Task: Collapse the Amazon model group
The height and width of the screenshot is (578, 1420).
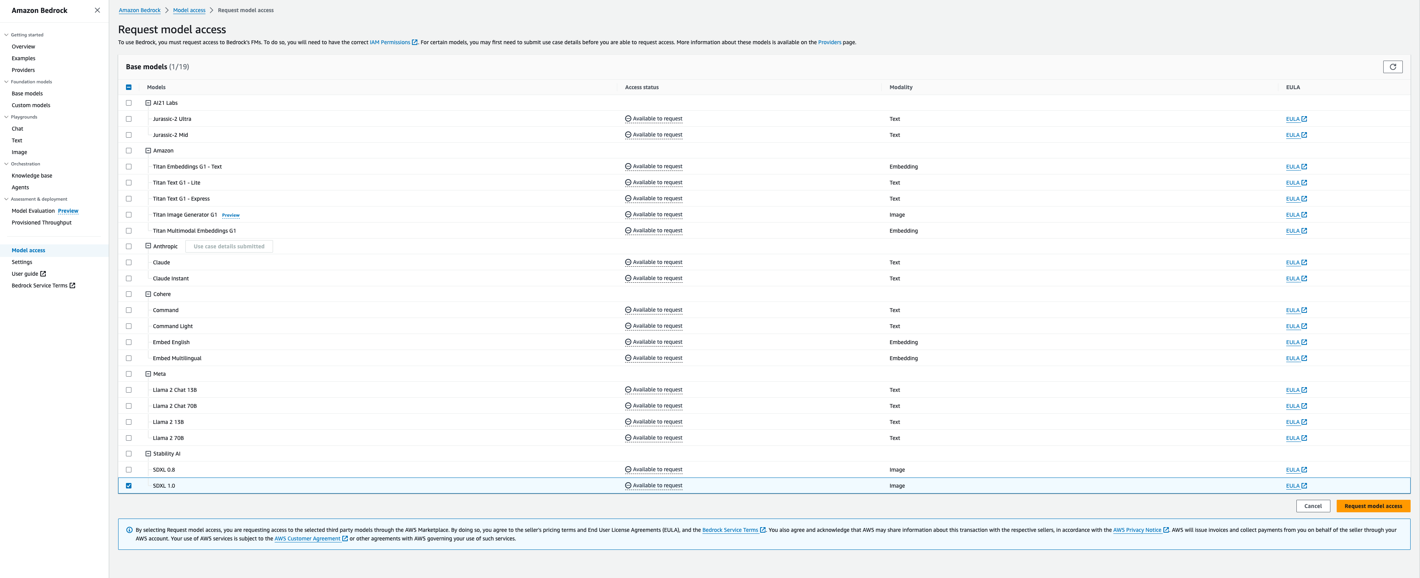Action: click(148, 151)
